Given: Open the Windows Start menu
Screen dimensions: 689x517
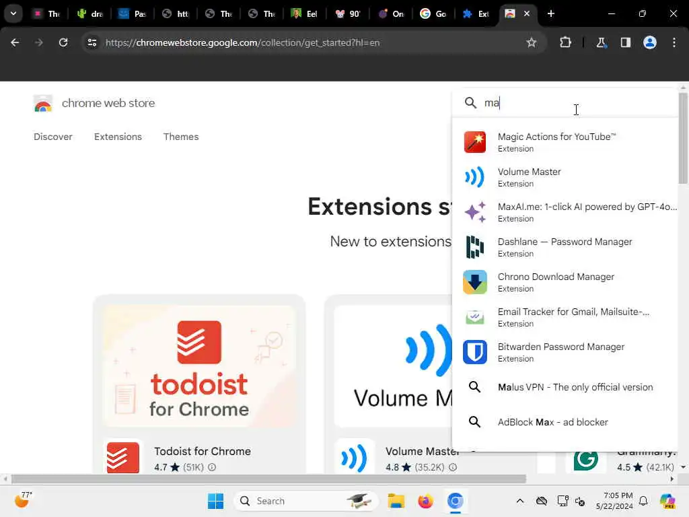Looking at the screenshot, I should point(215,501).
